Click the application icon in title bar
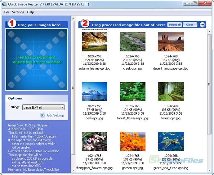The image size is (214, 175). coord(4,4)
